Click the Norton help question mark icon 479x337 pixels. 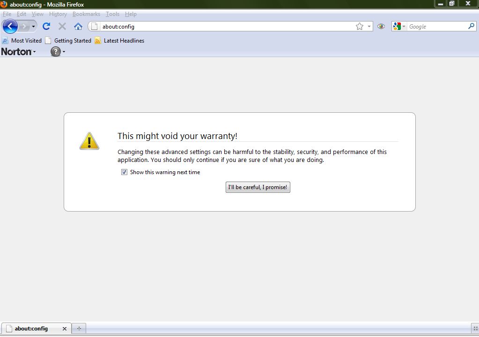56,51
